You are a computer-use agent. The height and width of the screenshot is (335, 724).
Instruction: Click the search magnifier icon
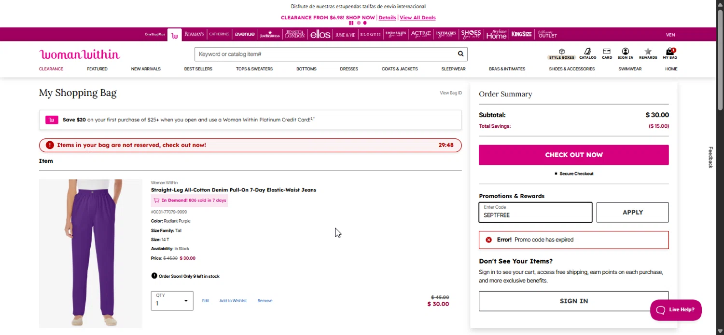460,54
